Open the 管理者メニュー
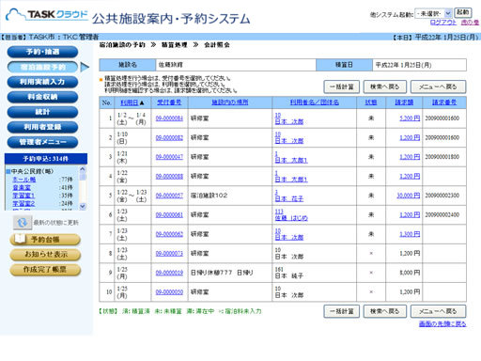The width and height of the screenshot is (481, 361). (42, 142)
